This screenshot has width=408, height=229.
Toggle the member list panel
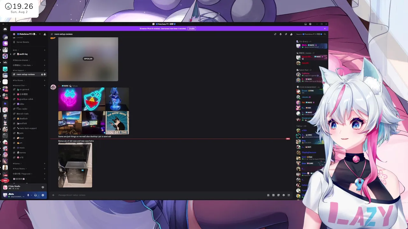pyautogui.click(x=291, y=34)
